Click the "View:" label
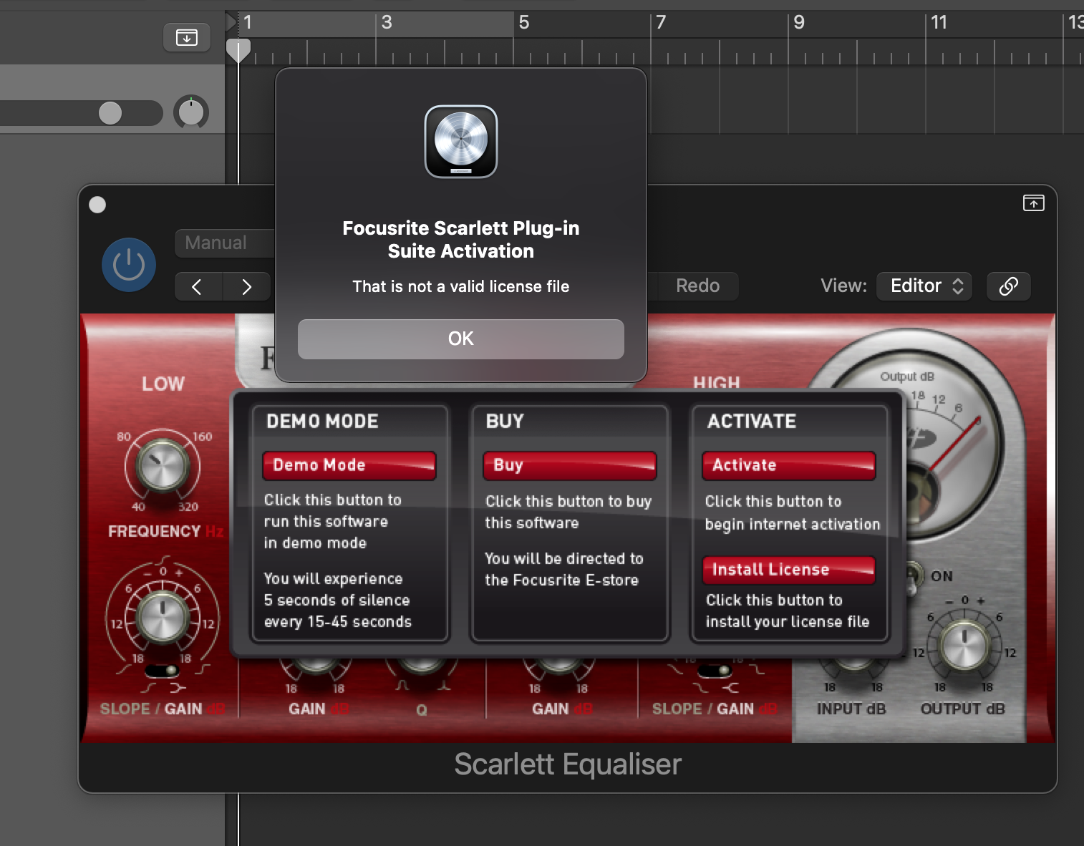This screenshot has height=846, width=1084. [x=843, y=286]
